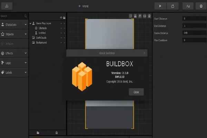Expand the Effects chevron

point(26,53)
